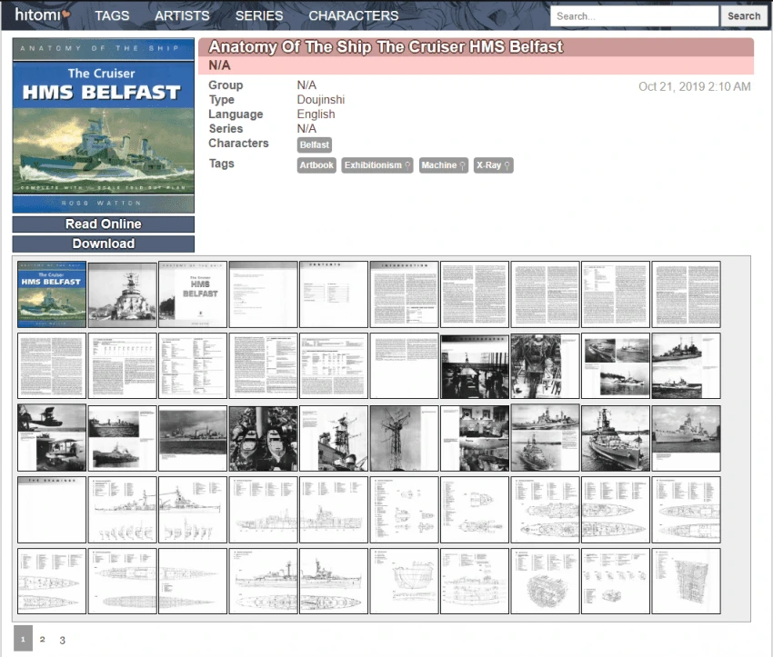Go to page 1 of thumbnails
Screen dimensions: 773x657
point(23,639)
